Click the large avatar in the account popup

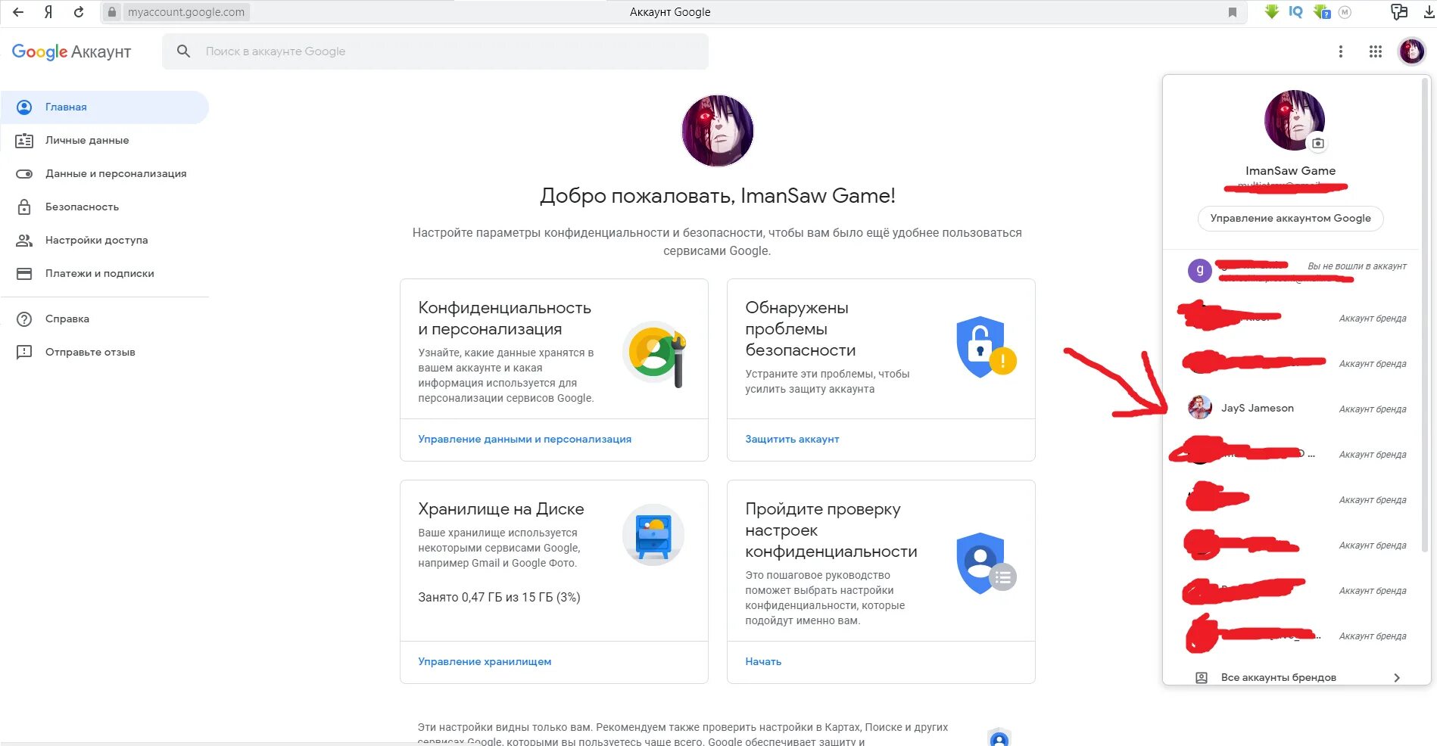(x=1295, y=120)
